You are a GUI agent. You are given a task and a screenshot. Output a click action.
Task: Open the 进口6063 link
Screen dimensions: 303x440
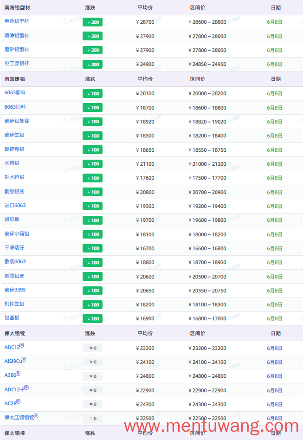pos(15,206)
